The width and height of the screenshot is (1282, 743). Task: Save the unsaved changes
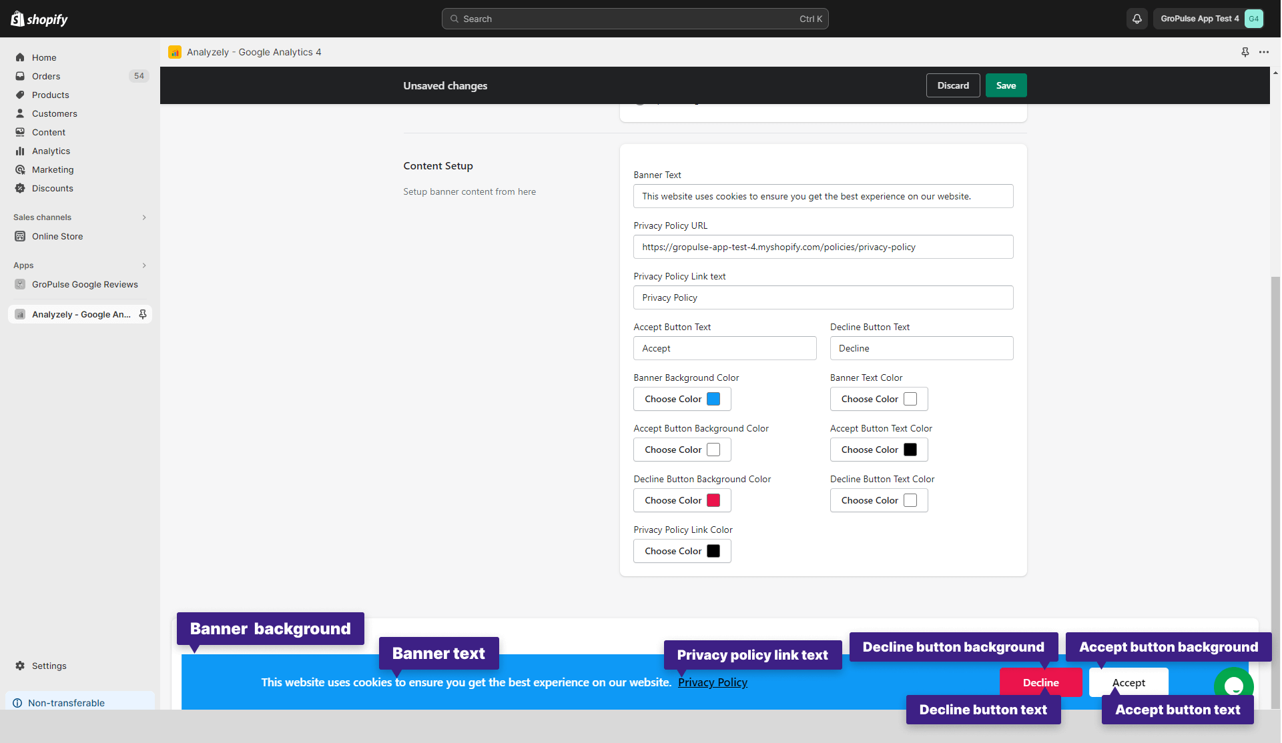1006,85
